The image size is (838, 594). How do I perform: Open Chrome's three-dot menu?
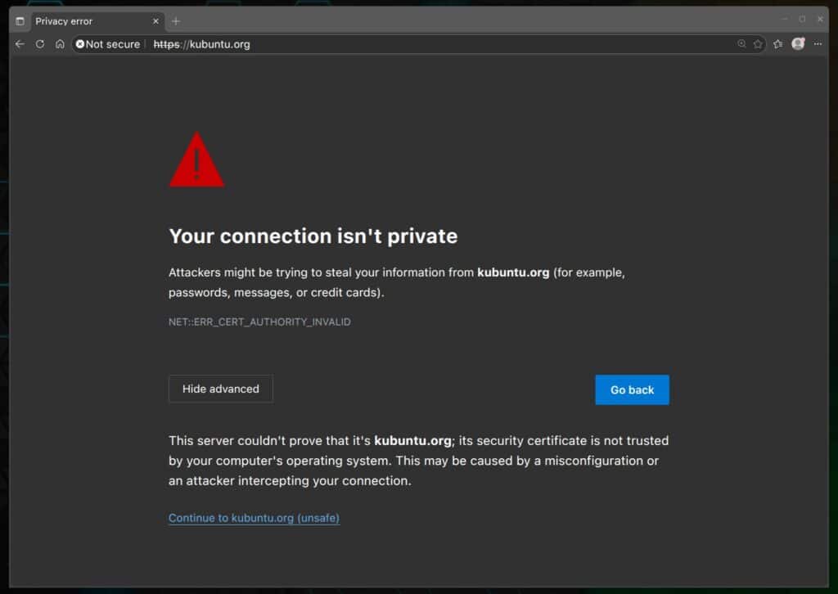click(x=818, y=44)
